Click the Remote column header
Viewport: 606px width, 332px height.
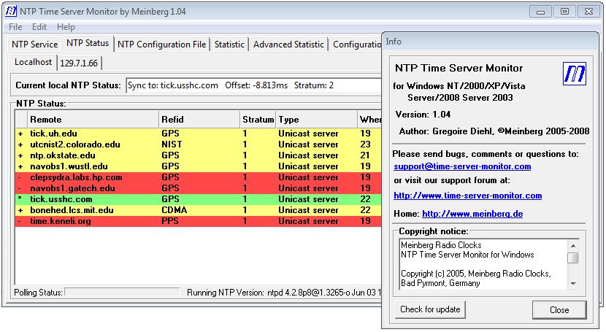pos(93,119)
